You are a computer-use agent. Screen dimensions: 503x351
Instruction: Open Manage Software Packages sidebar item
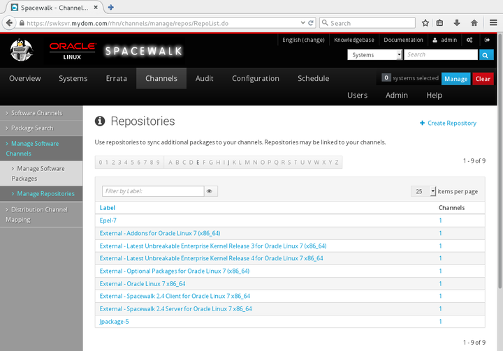coord(41,174)
